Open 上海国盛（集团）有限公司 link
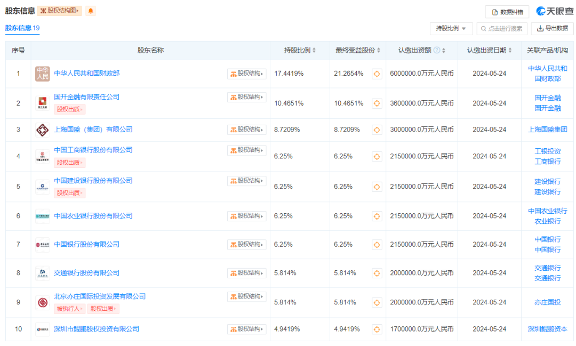The width and height of the screenshot is (576, 346). tap(93, 130)
